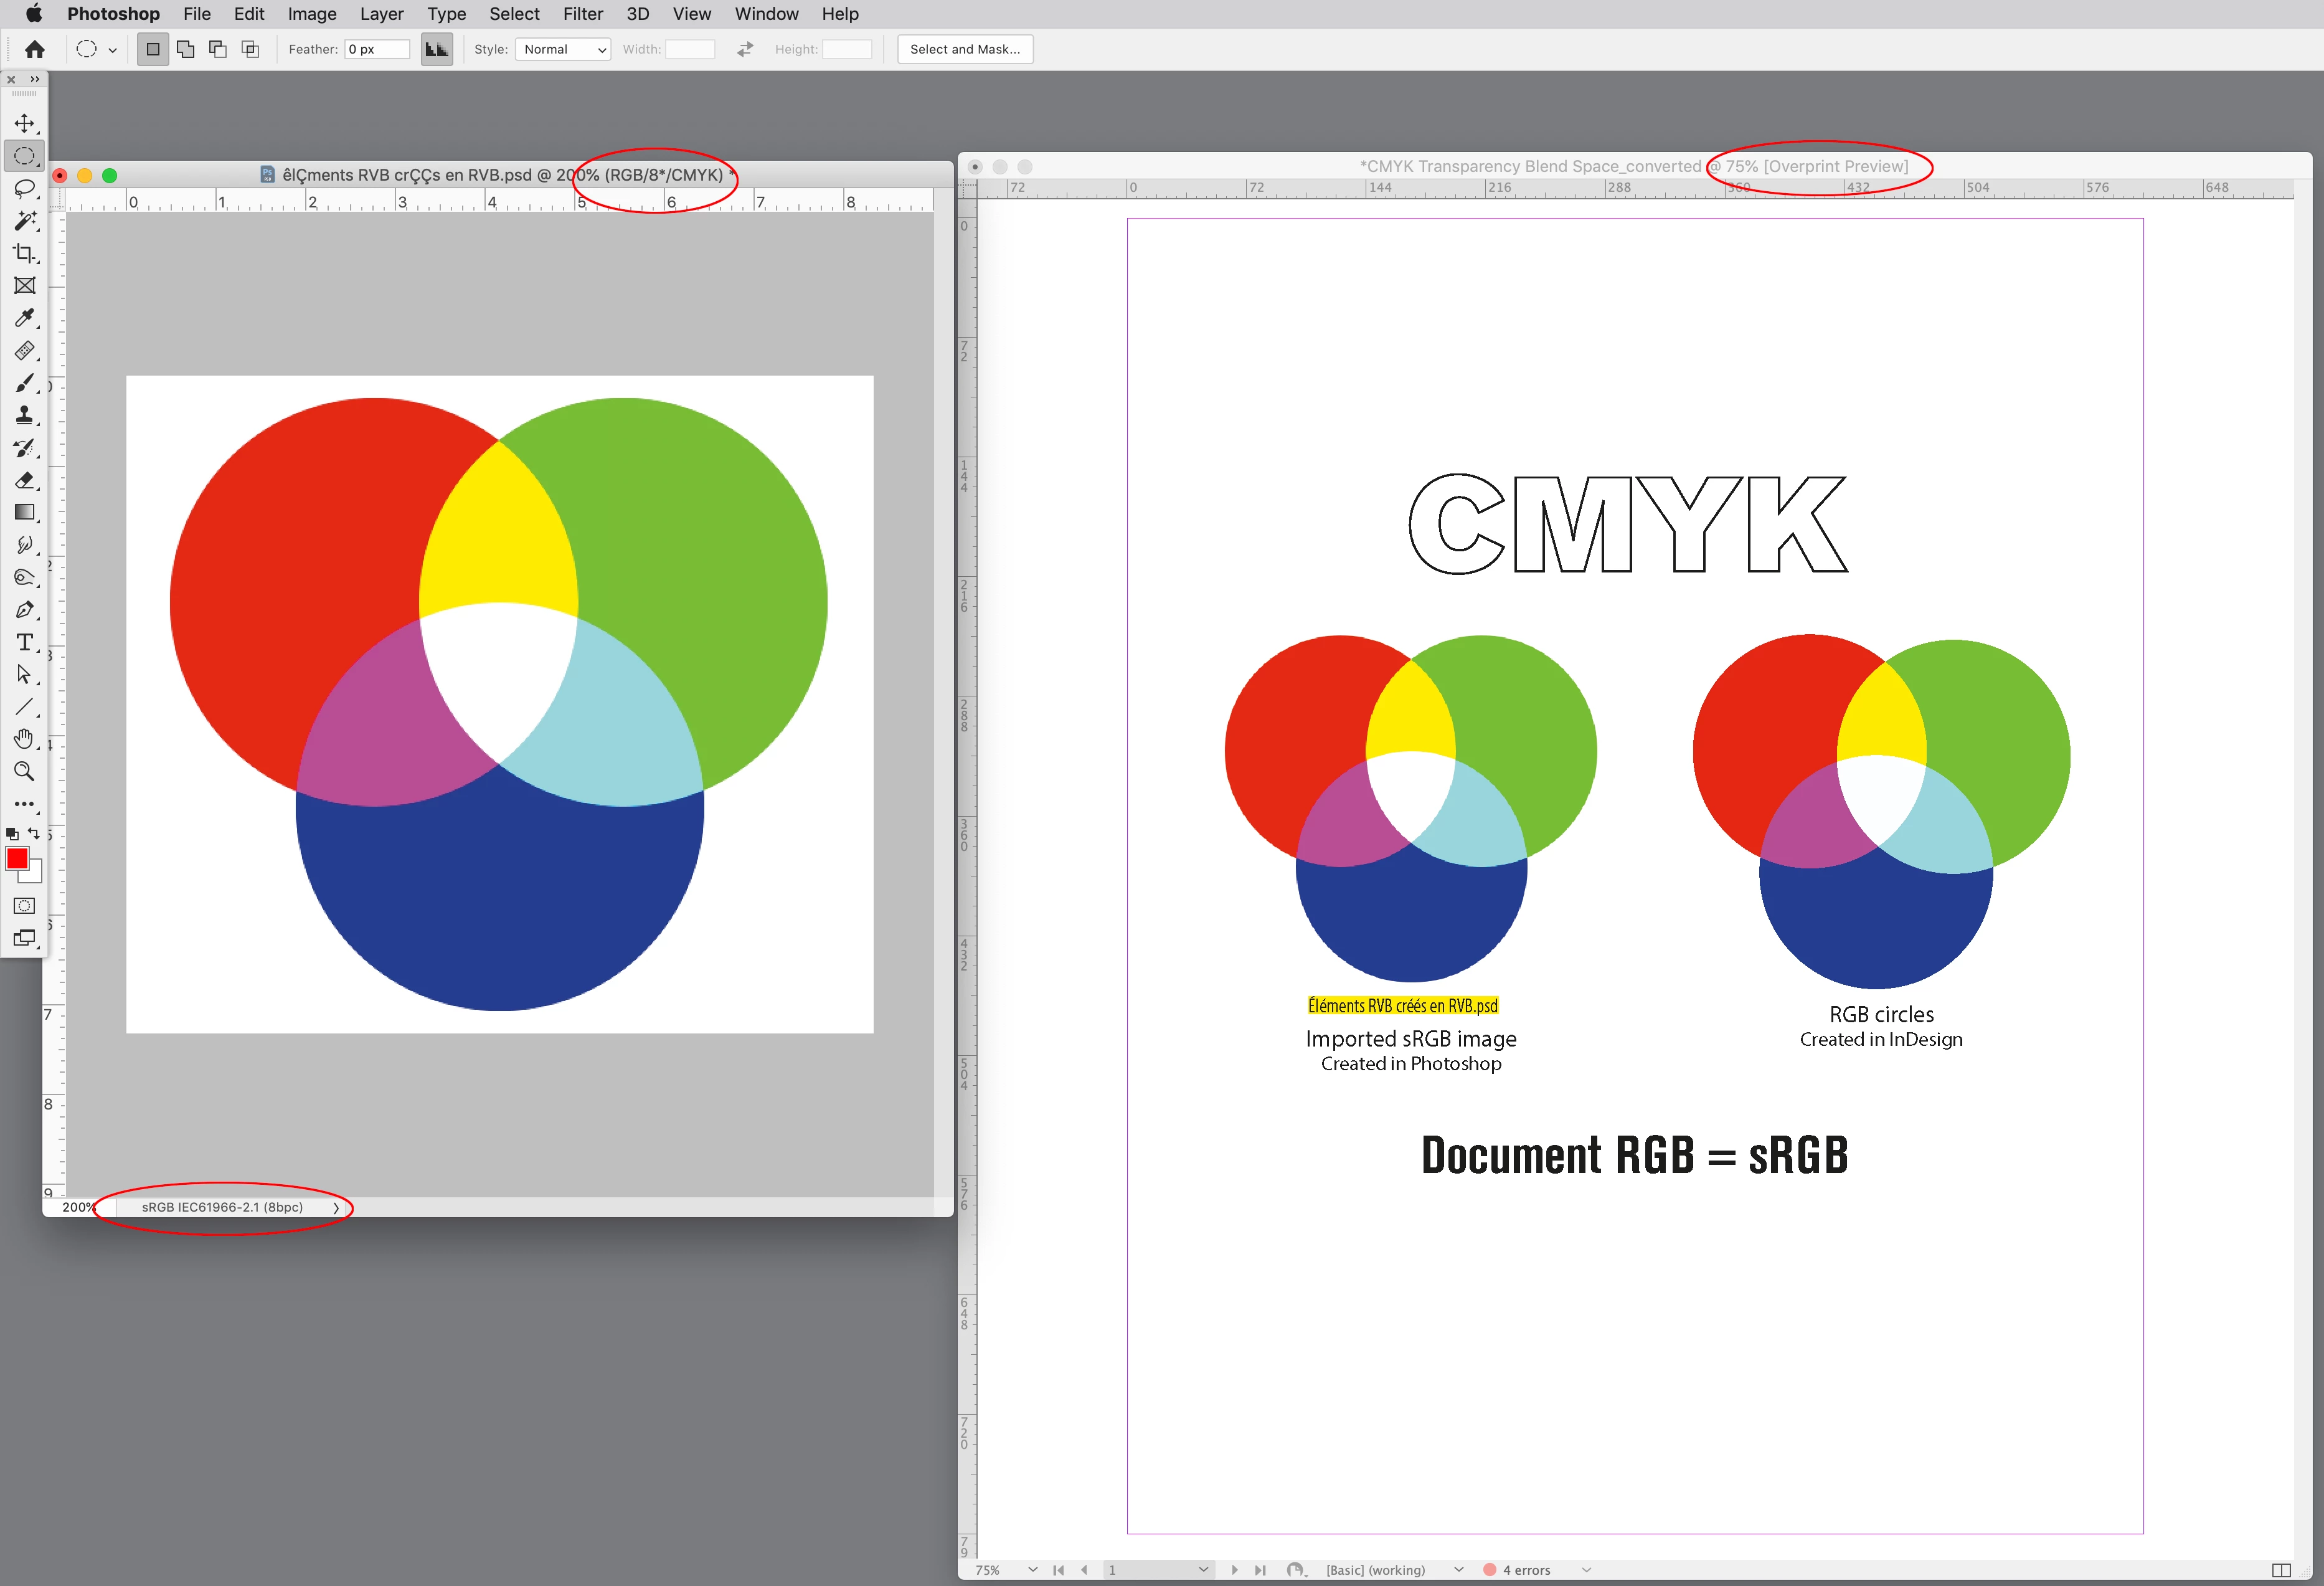2324x1586 pixels.
Task: Select the Horizontal Type tool
Action: [24, 642]
